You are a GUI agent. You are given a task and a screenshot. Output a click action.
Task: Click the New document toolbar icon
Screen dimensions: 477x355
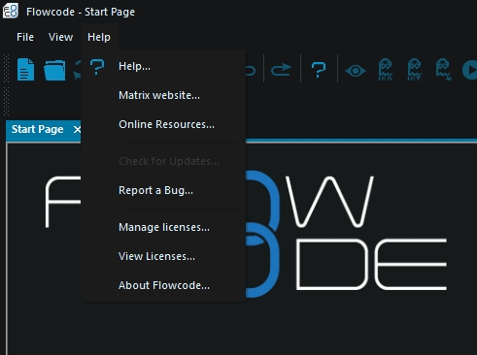(x=25, y=69)
